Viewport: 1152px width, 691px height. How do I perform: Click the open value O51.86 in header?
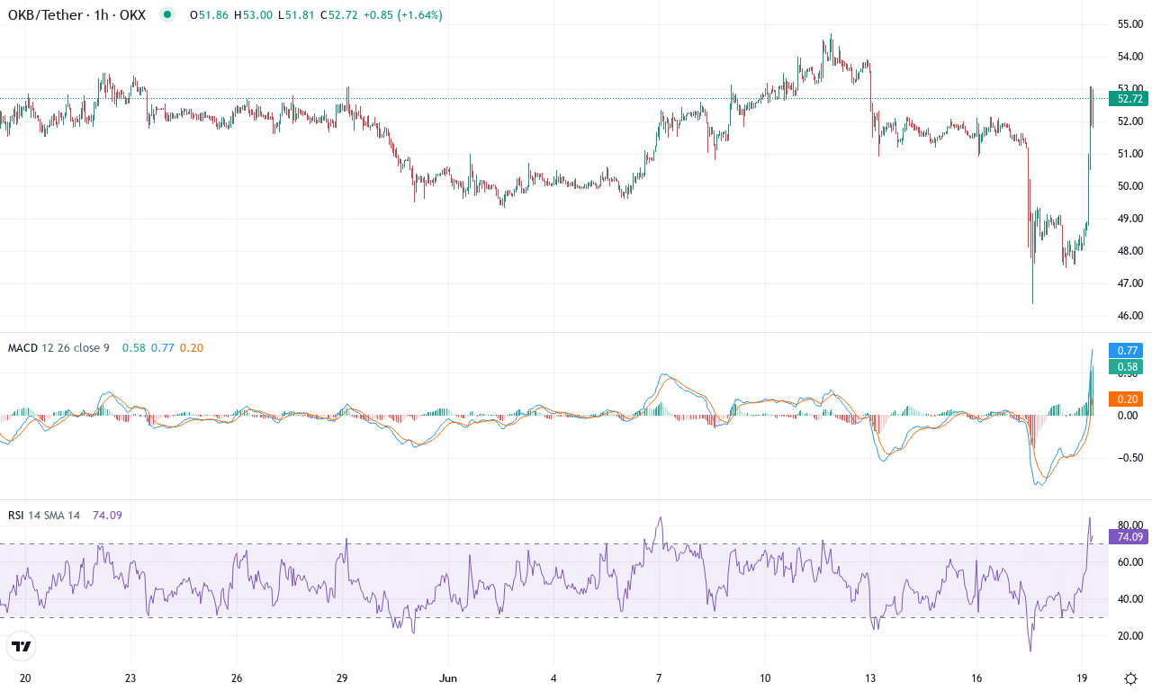(x=208, y=15)
